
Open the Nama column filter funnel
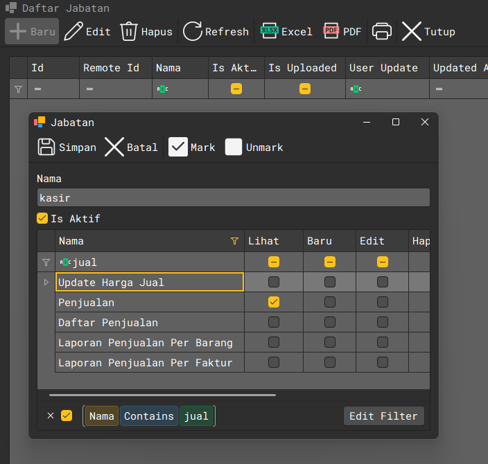(234, 241)
